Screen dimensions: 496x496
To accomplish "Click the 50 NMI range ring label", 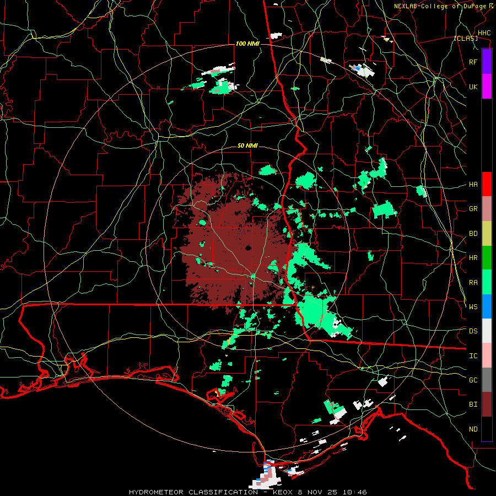I will click(247, 145).
